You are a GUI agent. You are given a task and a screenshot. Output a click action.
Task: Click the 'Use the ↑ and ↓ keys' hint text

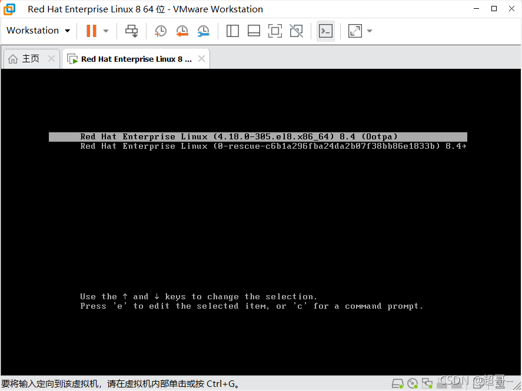[198, 296]
